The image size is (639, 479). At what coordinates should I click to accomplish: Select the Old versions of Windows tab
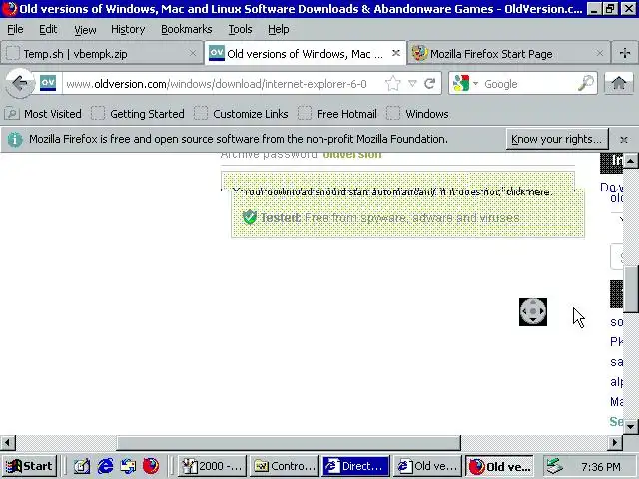(x=306, y=53)
